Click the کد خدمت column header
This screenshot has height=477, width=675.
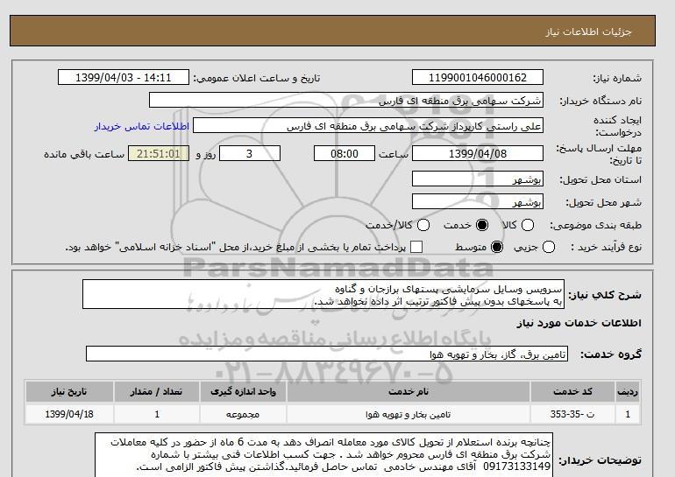tap(573, 391)
